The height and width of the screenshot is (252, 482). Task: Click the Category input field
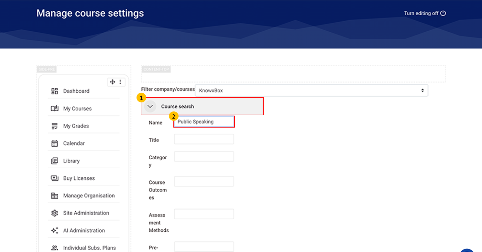click(204, 156)
